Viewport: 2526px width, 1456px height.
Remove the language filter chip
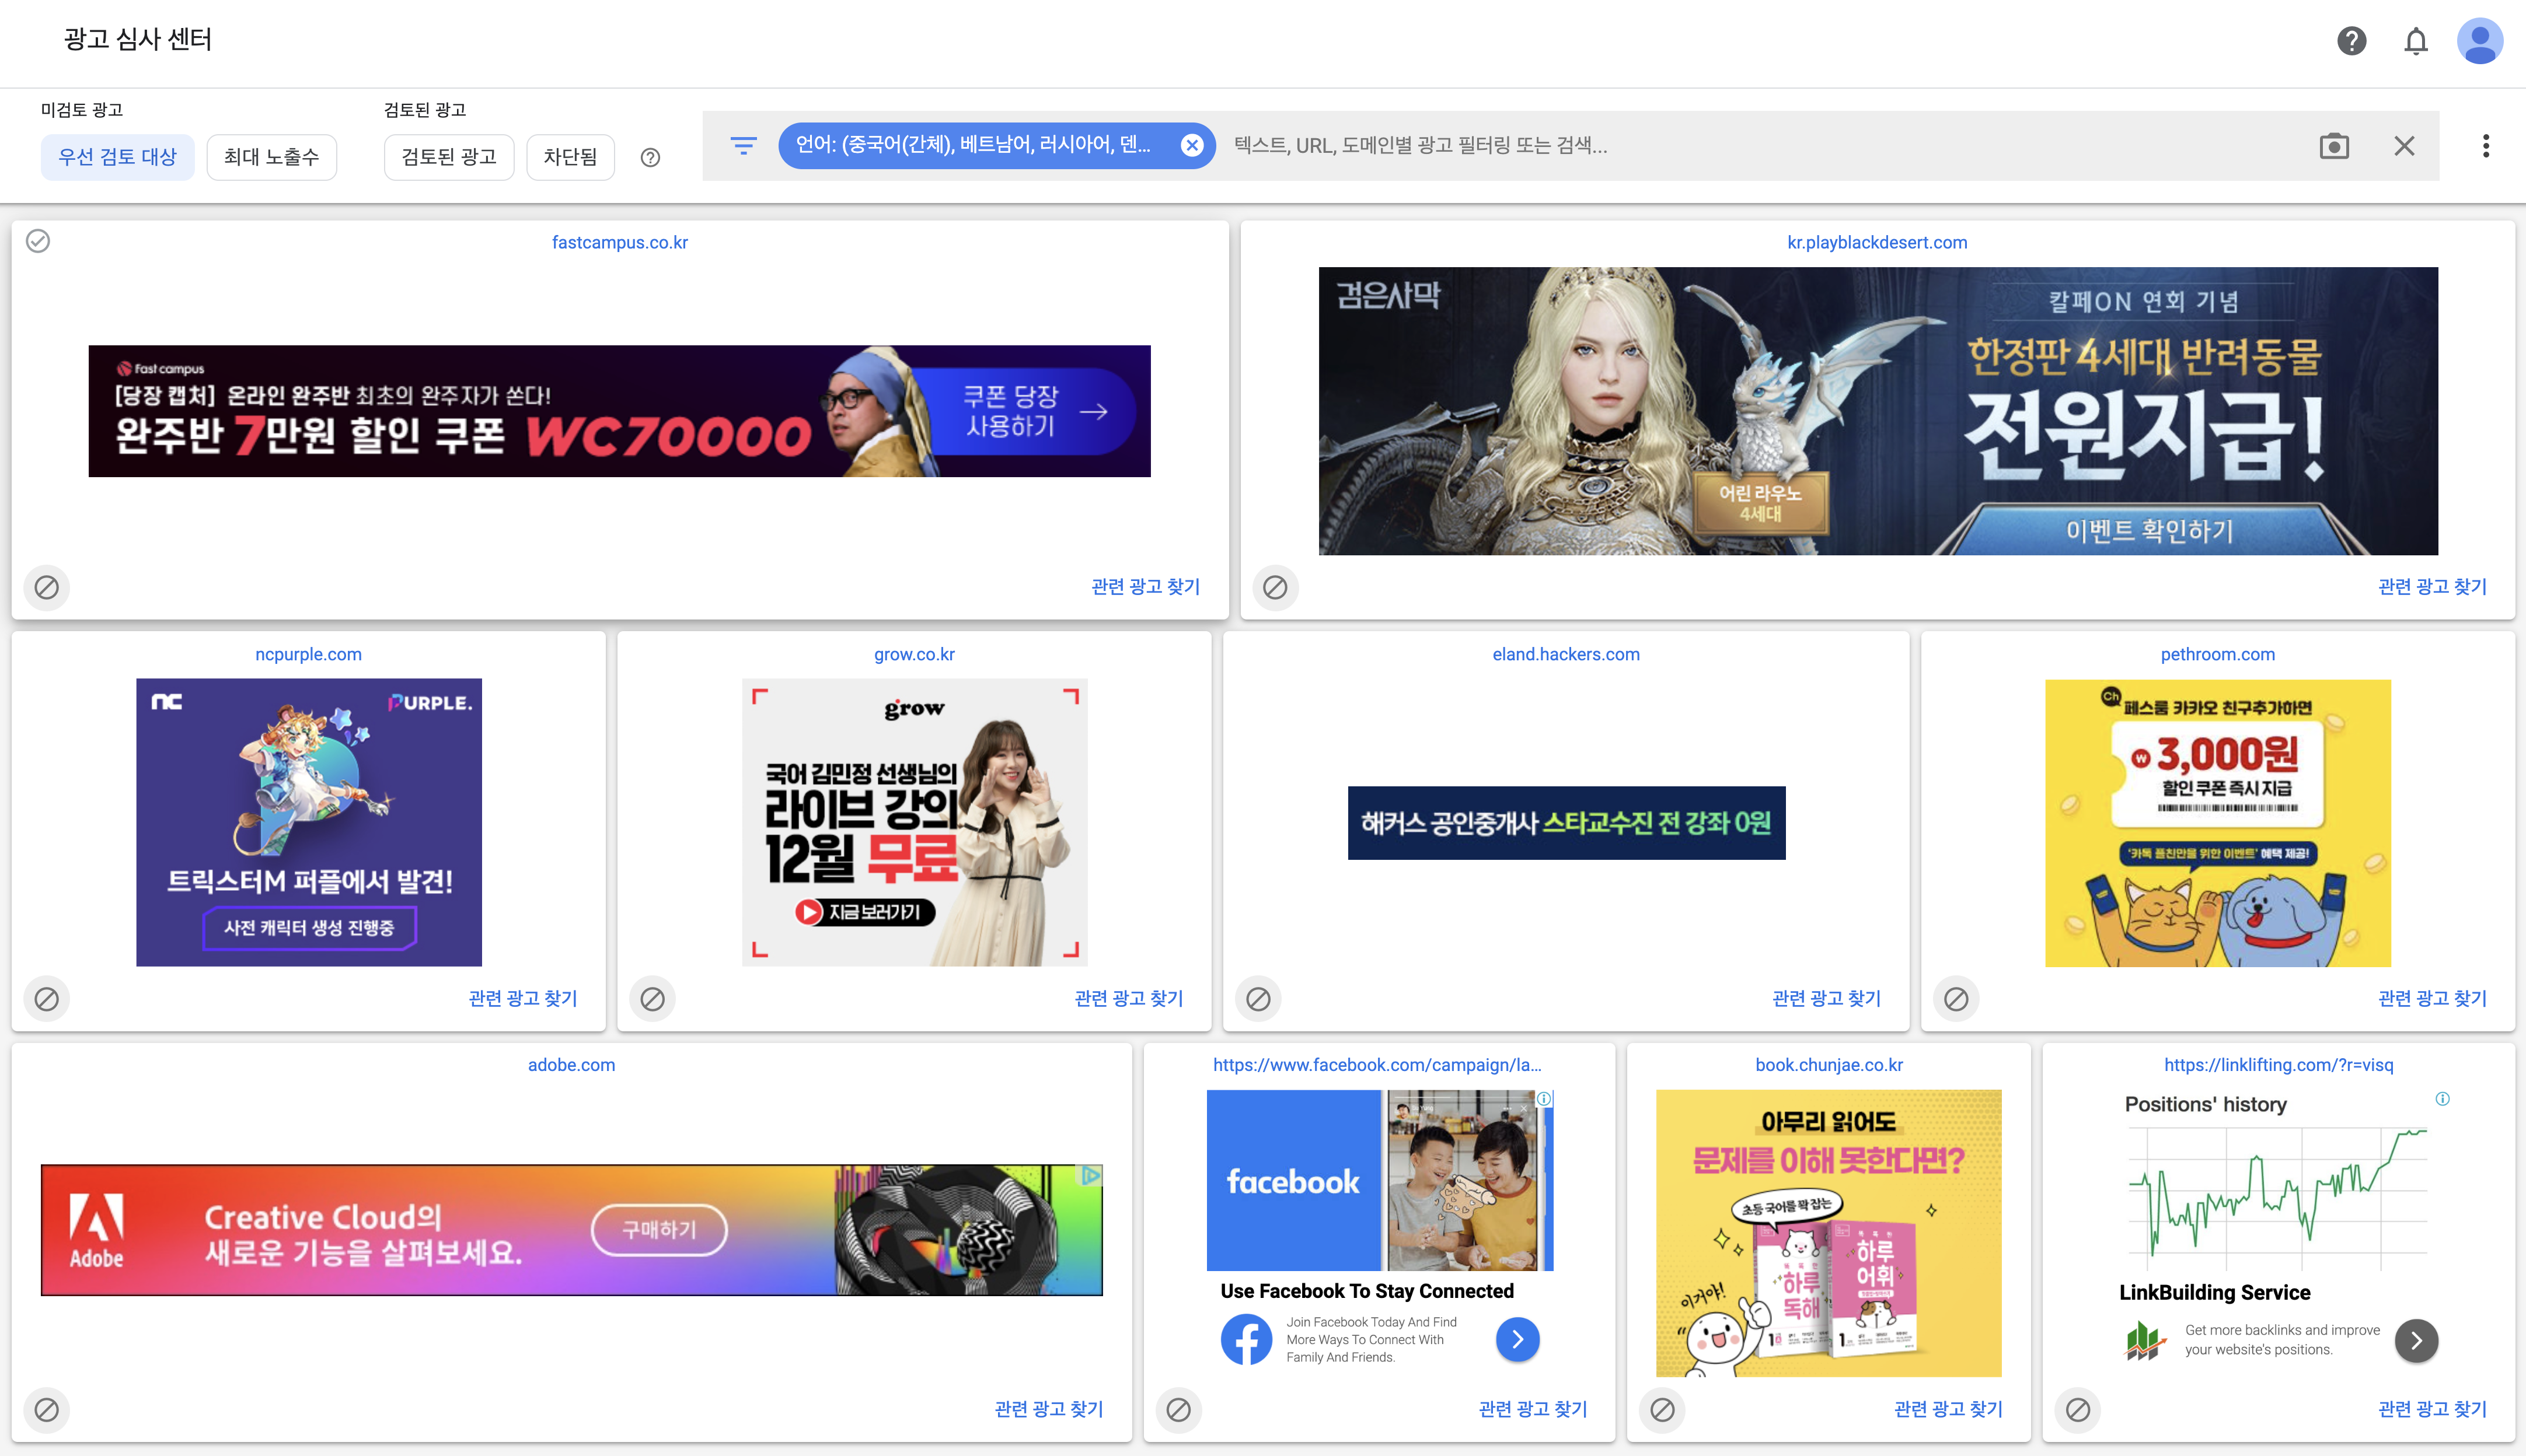click(1191, 146)
